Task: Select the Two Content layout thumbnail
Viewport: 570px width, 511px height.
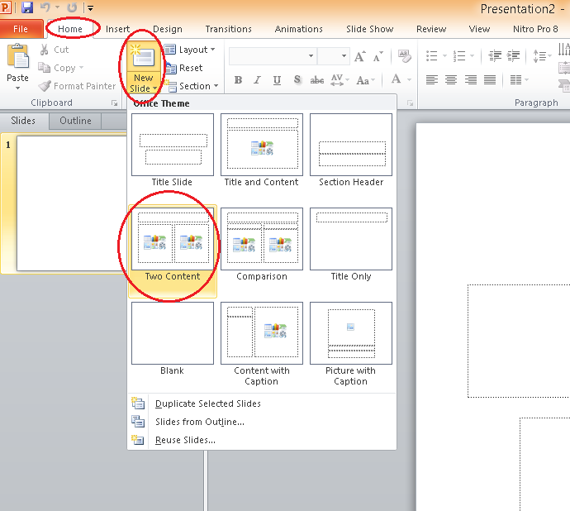Action: [x=173, y=243]
